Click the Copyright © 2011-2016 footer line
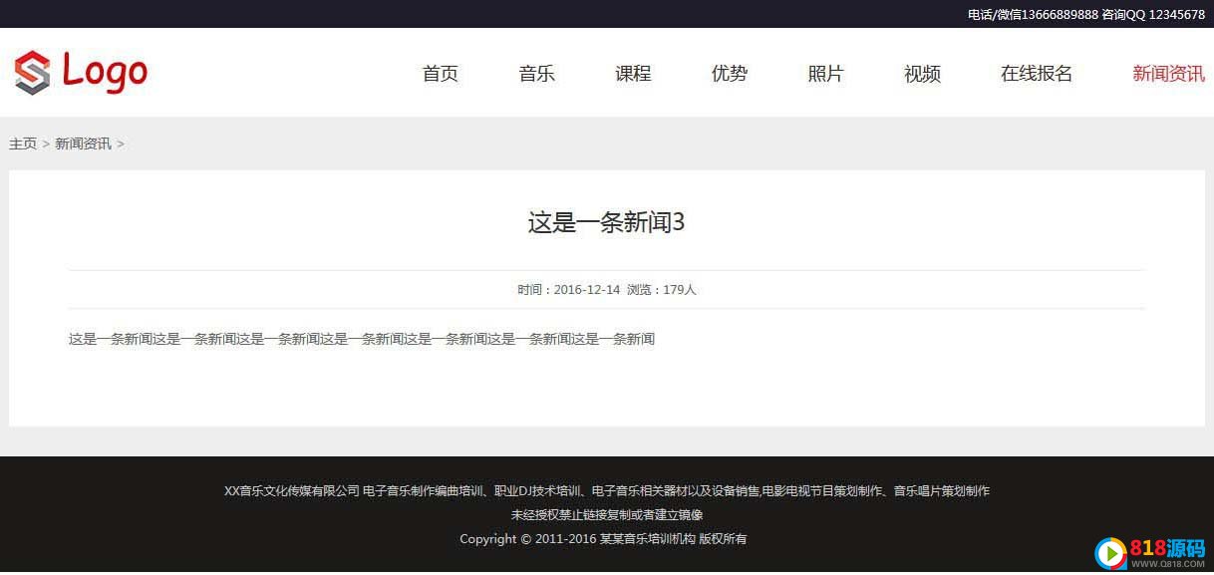The height and width of the screenshot is (575, 1214). (x=603, y=539)
